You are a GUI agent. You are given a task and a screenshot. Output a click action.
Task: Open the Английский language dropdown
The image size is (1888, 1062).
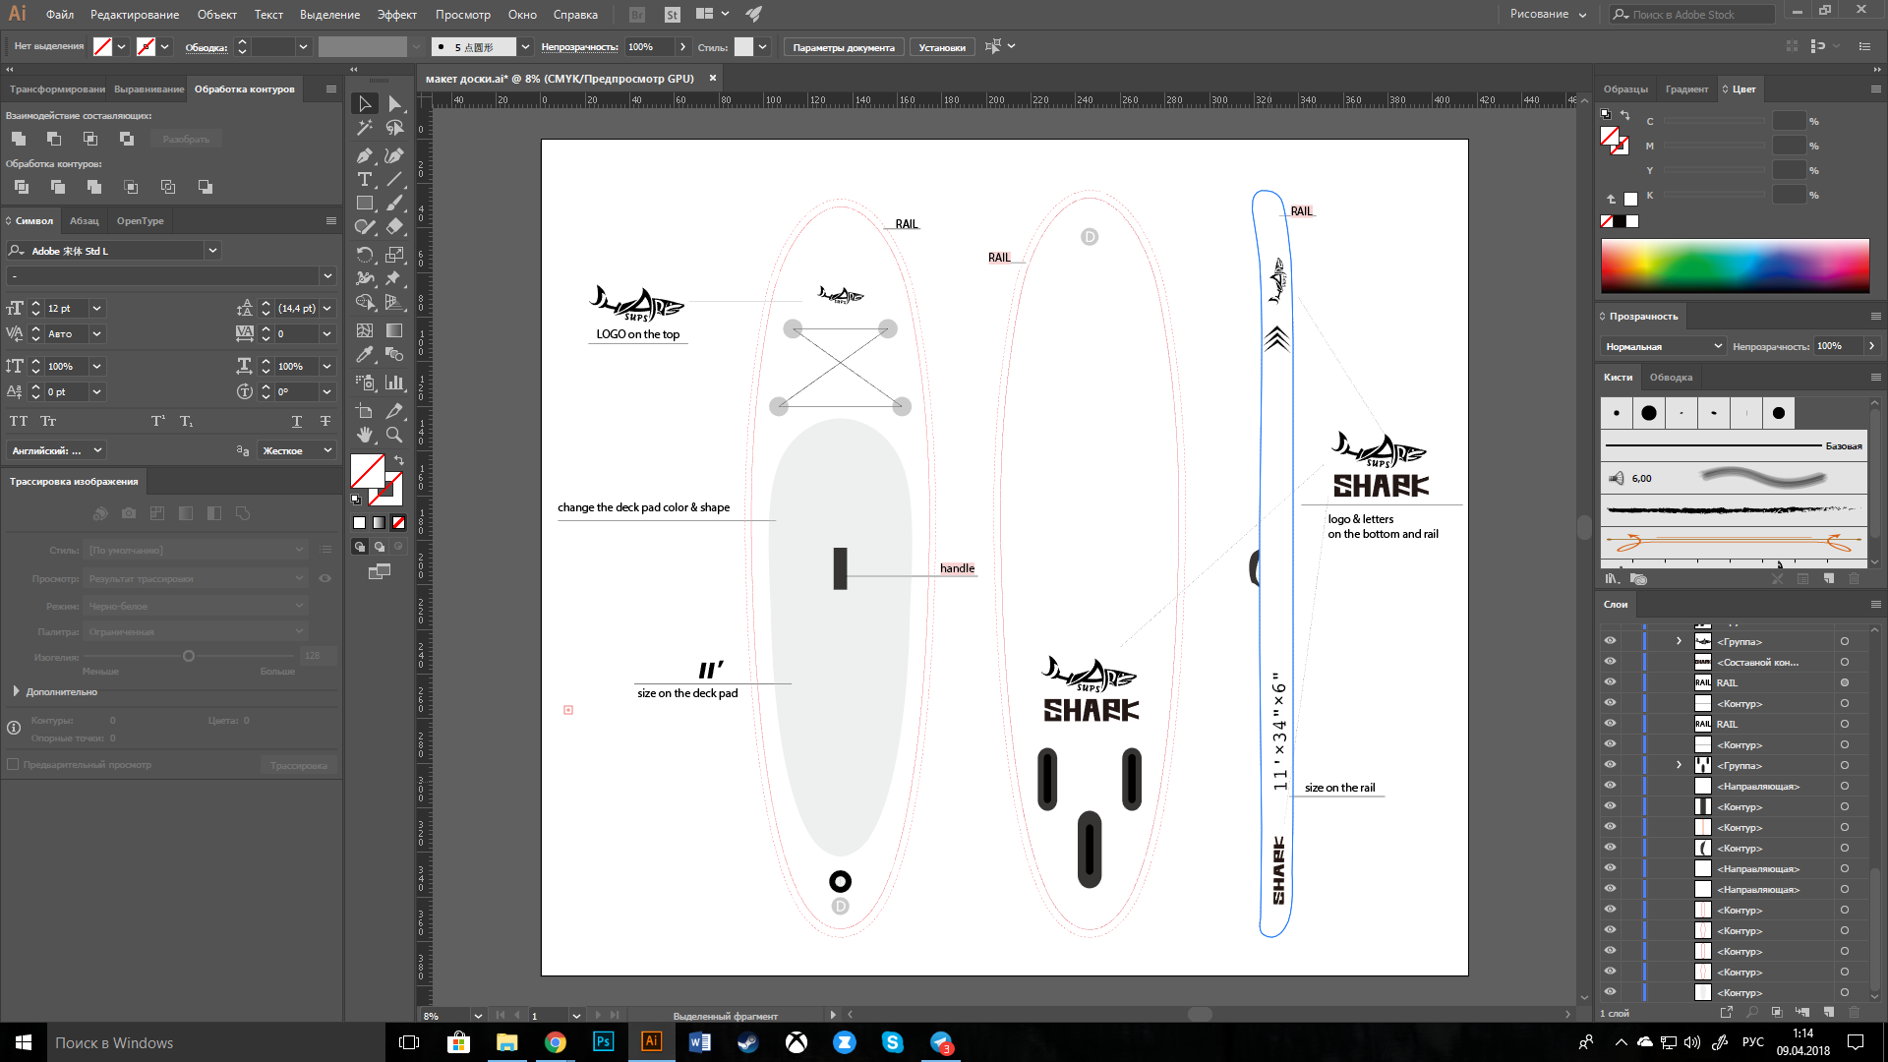97,450
